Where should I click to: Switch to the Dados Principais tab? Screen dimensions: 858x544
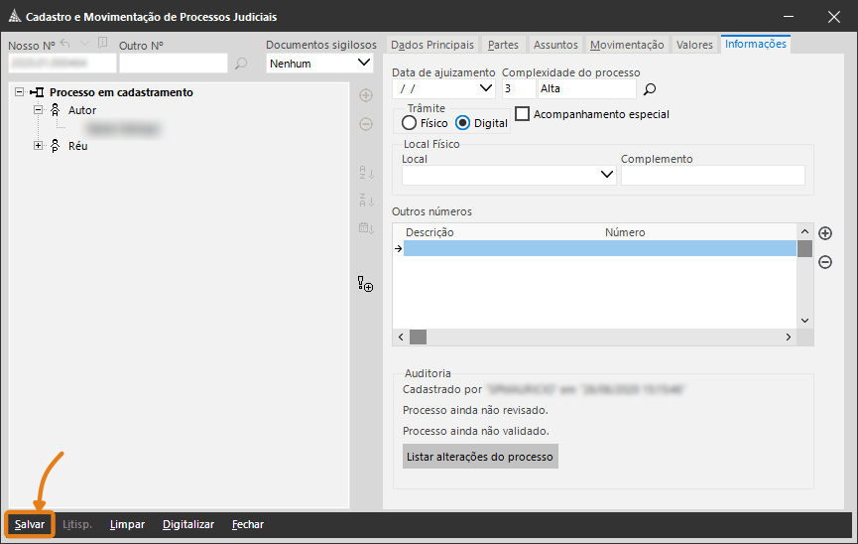432,45
